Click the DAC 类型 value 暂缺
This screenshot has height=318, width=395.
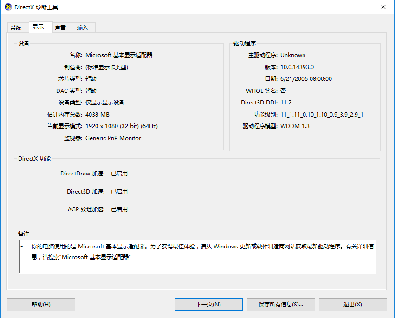(x=91, y=91)
